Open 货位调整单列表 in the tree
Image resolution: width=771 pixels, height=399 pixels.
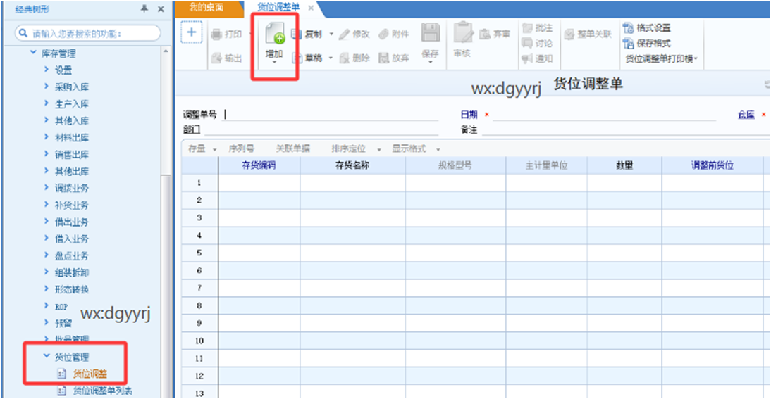point(102,391)
